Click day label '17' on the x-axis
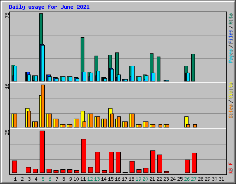The image size is (236, 184). [124, 179]
